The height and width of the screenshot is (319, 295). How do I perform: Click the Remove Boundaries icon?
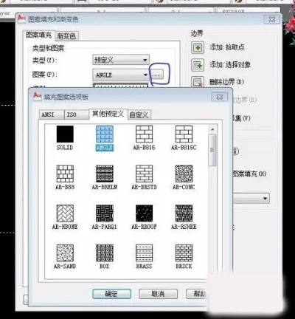[198, 82]
